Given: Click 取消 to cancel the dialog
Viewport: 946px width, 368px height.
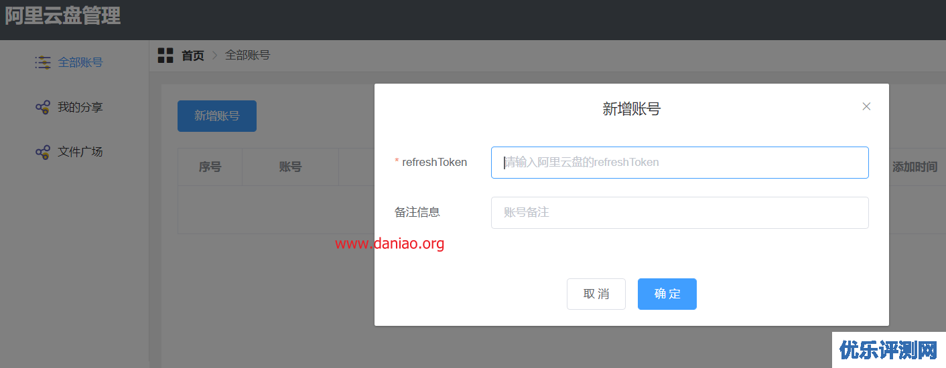Looking at the screenshot, I should (x=596, y=294).
